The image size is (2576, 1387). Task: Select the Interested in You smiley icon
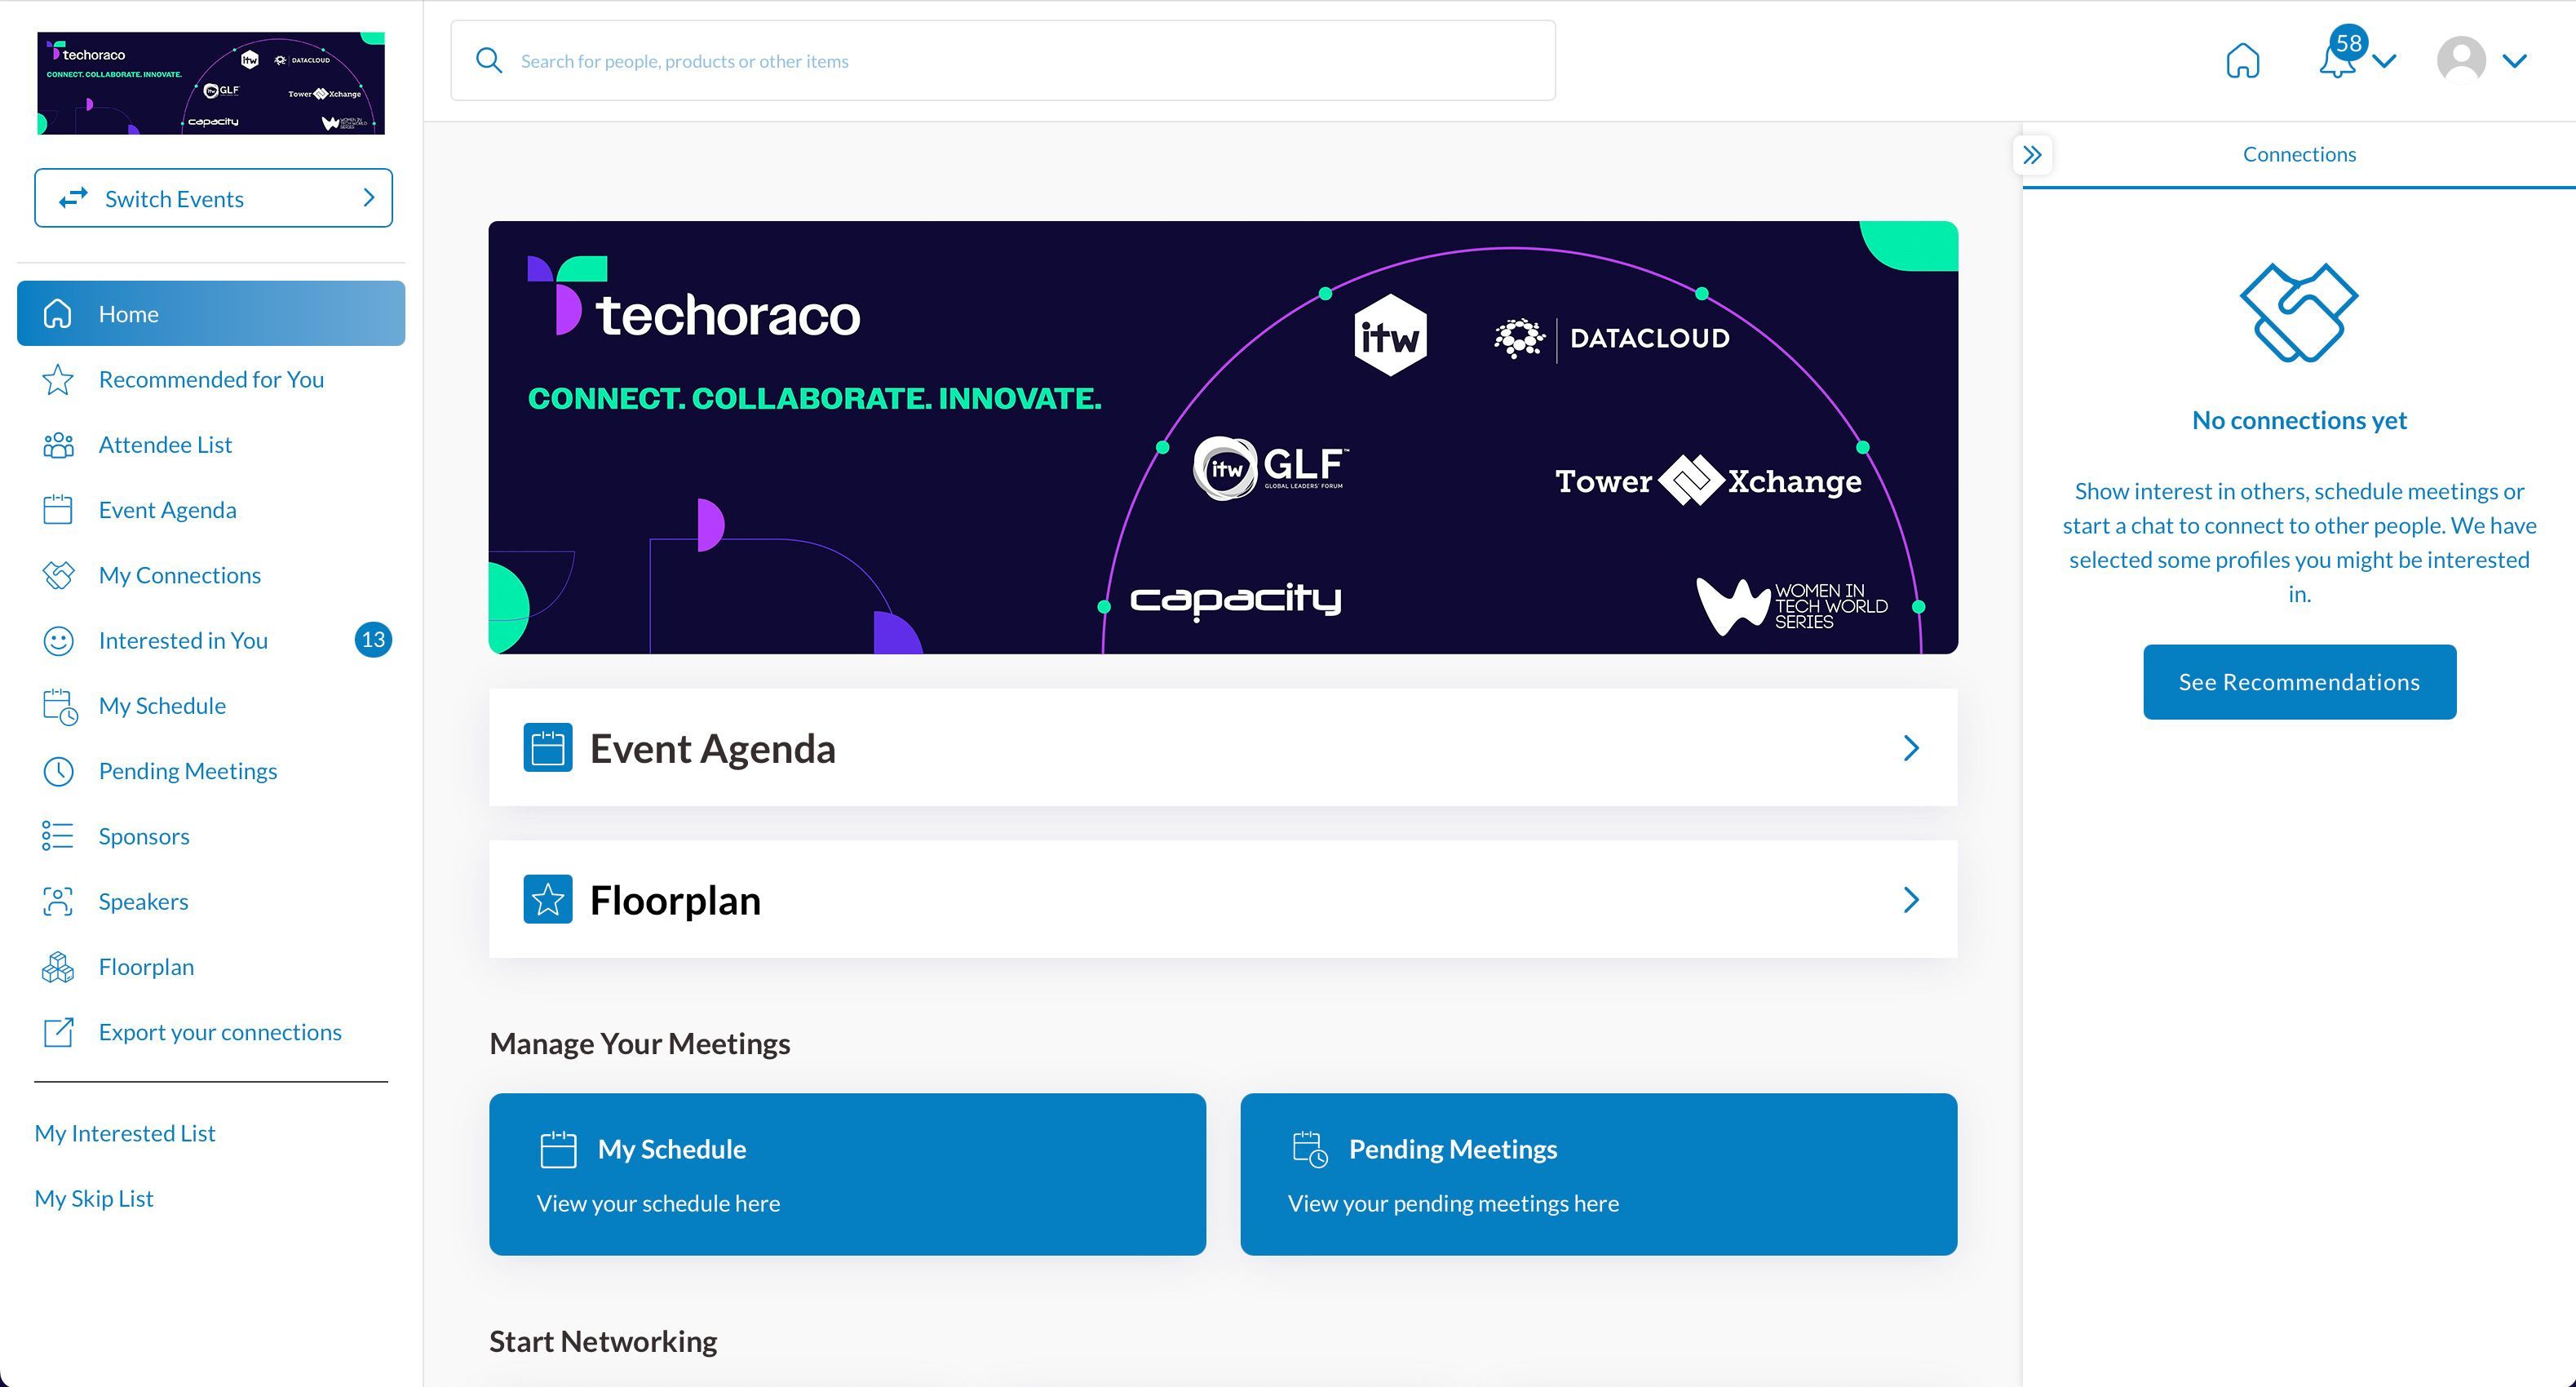pyautogui.click(x=58, y=640)
